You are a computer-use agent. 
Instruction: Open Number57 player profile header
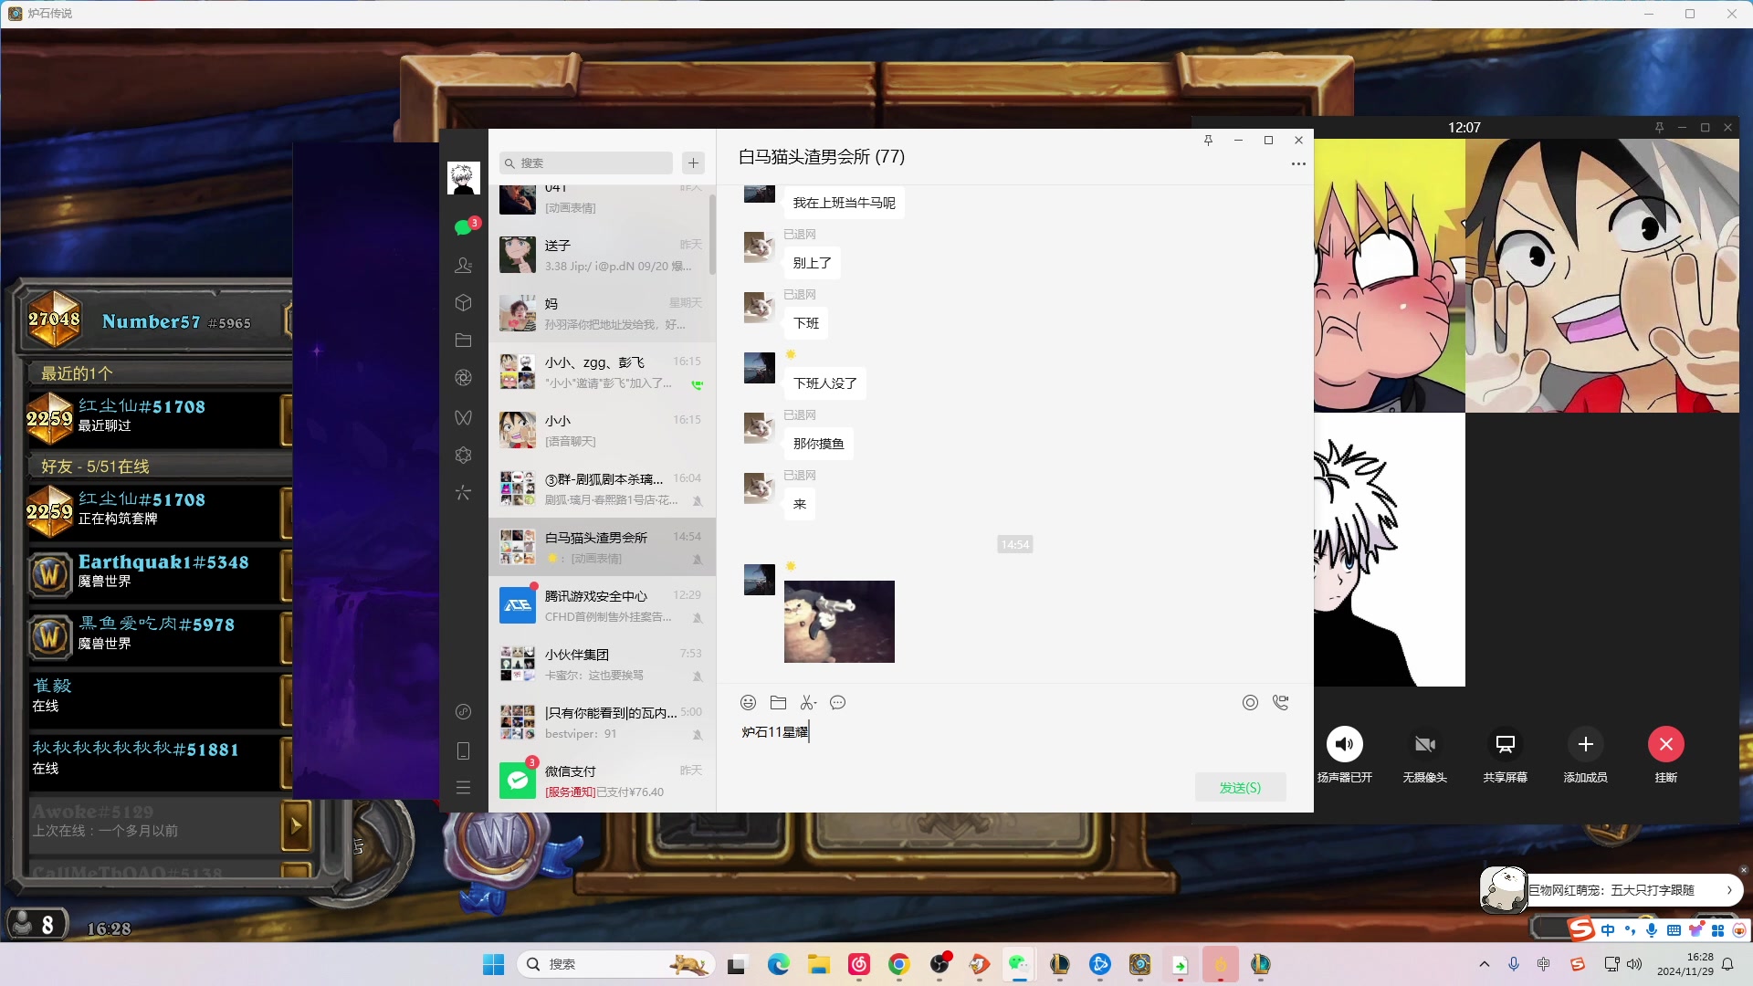click(155, 320)
